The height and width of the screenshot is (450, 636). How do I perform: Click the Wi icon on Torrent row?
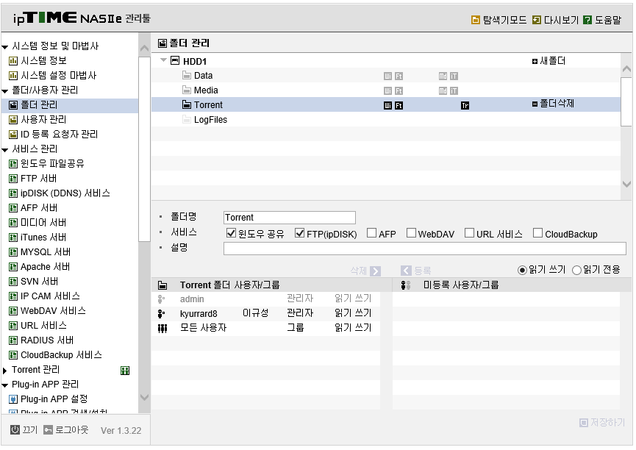387,105
